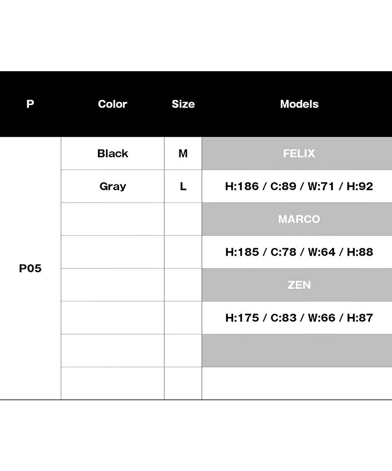Image resolution: width=392 pixels, height=471 pixels.
Task: Click FELIX's measurements starting with H:186
Action: tap(299, 186)
